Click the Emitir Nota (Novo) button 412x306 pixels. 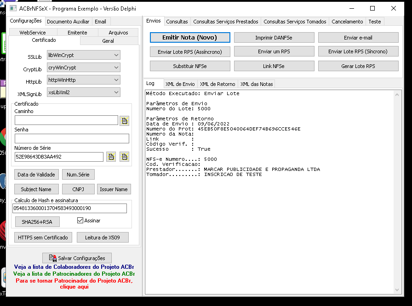[x=190, y=38]
